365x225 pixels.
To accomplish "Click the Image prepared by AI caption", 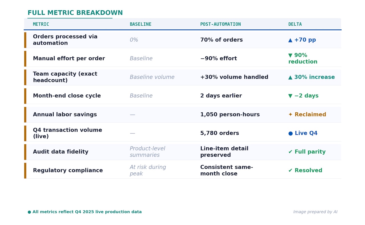I will click(x=315, y=212).
